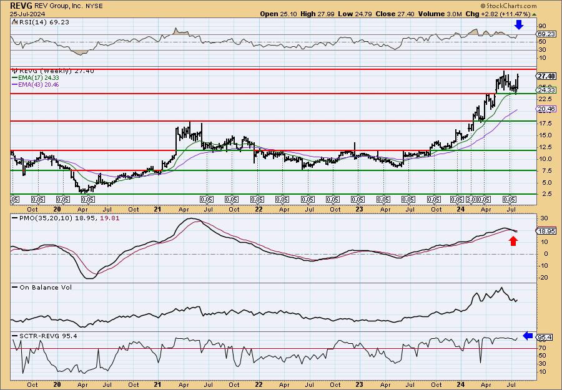Click the -20 level on PMO axis

tap(543, 277)
